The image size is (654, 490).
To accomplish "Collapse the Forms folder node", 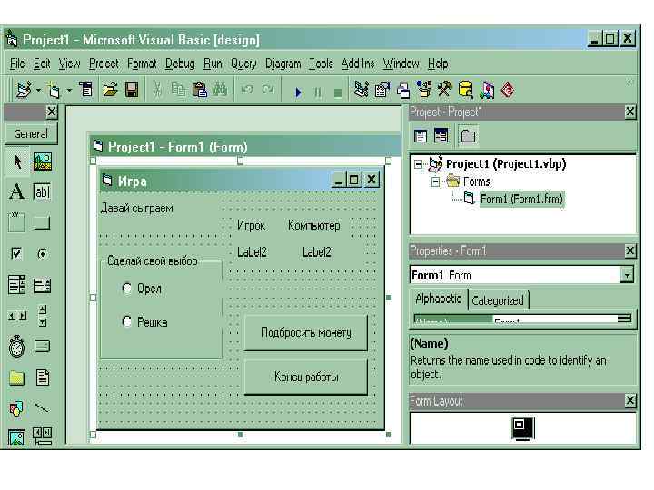I will [435, 181].
